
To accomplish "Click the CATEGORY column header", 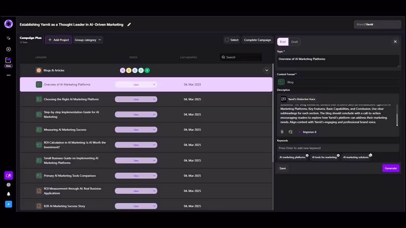I will 41,57.
